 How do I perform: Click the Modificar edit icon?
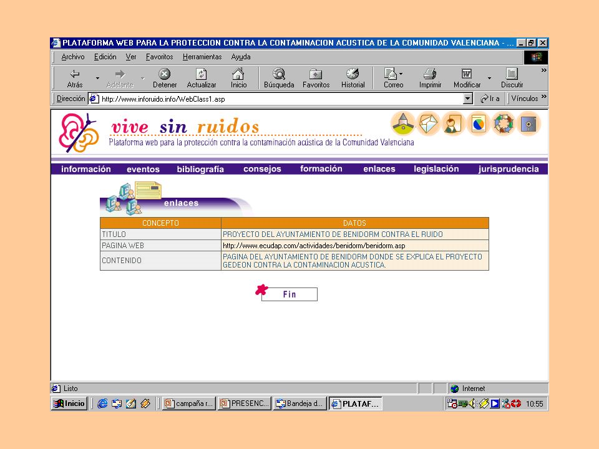point(467,74)
